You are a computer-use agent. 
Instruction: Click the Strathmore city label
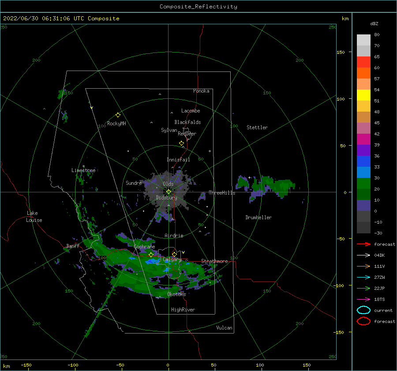pos(214,261)
